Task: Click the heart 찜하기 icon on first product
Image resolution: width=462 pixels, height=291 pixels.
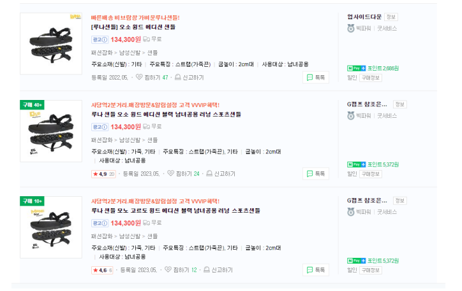Action: point(139,77)
